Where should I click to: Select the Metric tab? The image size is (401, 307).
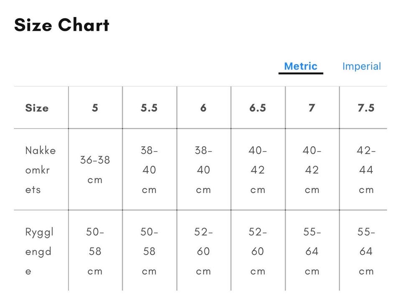(x=301, y=66)
